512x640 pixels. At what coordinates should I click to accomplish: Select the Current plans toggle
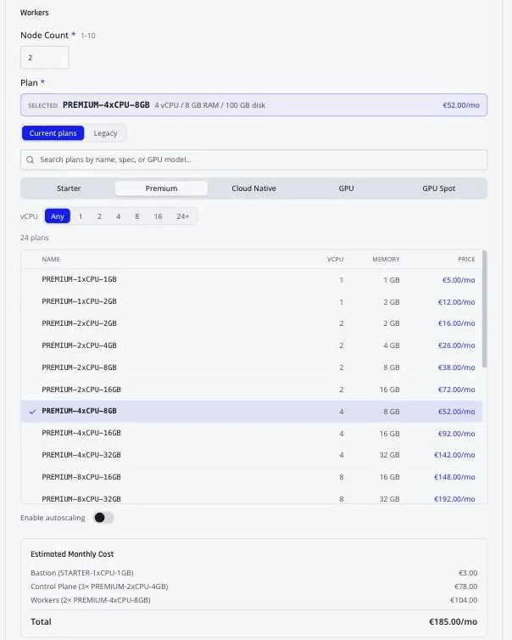tap(53, 133)
